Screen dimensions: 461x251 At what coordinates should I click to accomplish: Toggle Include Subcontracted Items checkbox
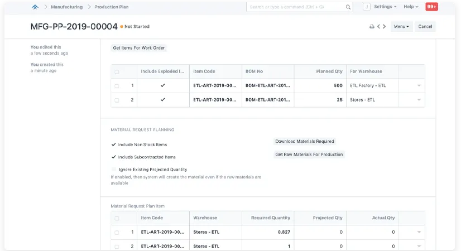pyautogui.click(x=114, y=157)
